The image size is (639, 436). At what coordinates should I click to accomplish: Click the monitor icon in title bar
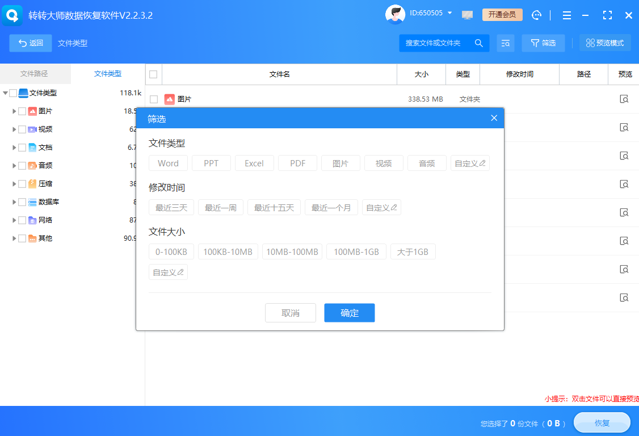[467, 15]
